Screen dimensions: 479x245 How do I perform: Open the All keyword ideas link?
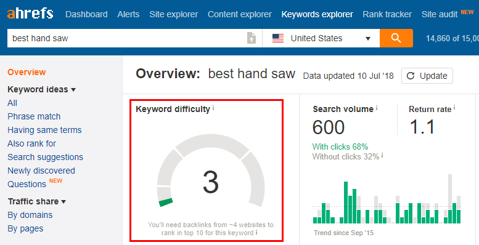(12, 103)
